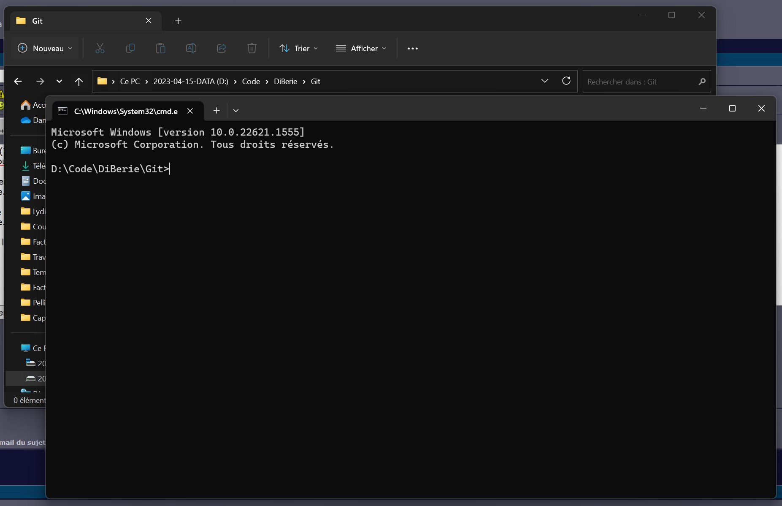
Task: Click the Paste clipboard icon
Action: pos(161,49)
